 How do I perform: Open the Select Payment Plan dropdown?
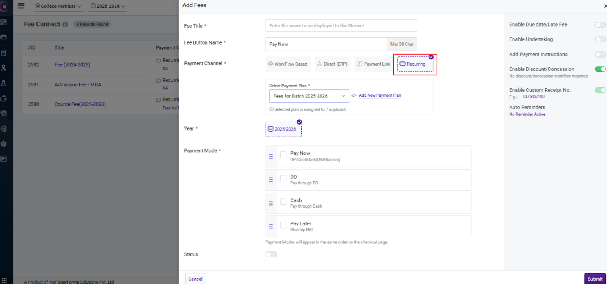pos(309,96)
